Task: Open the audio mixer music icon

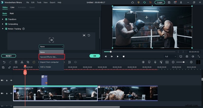Action: (161, 62)
